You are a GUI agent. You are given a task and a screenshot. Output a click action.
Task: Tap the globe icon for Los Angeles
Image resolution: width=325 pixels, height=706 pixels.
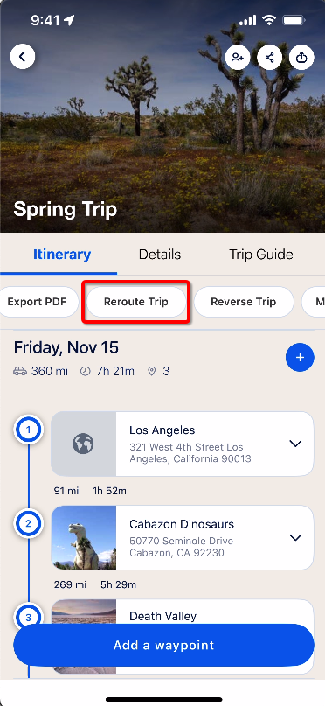click(x=83, y=444)
